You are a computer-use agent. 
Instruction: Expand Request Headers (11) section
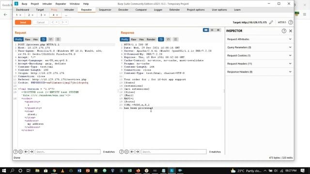click(259, 63)
